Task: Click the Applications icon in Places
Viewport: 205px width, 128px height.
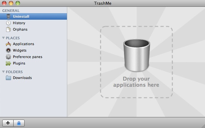Action: [8, 44]
